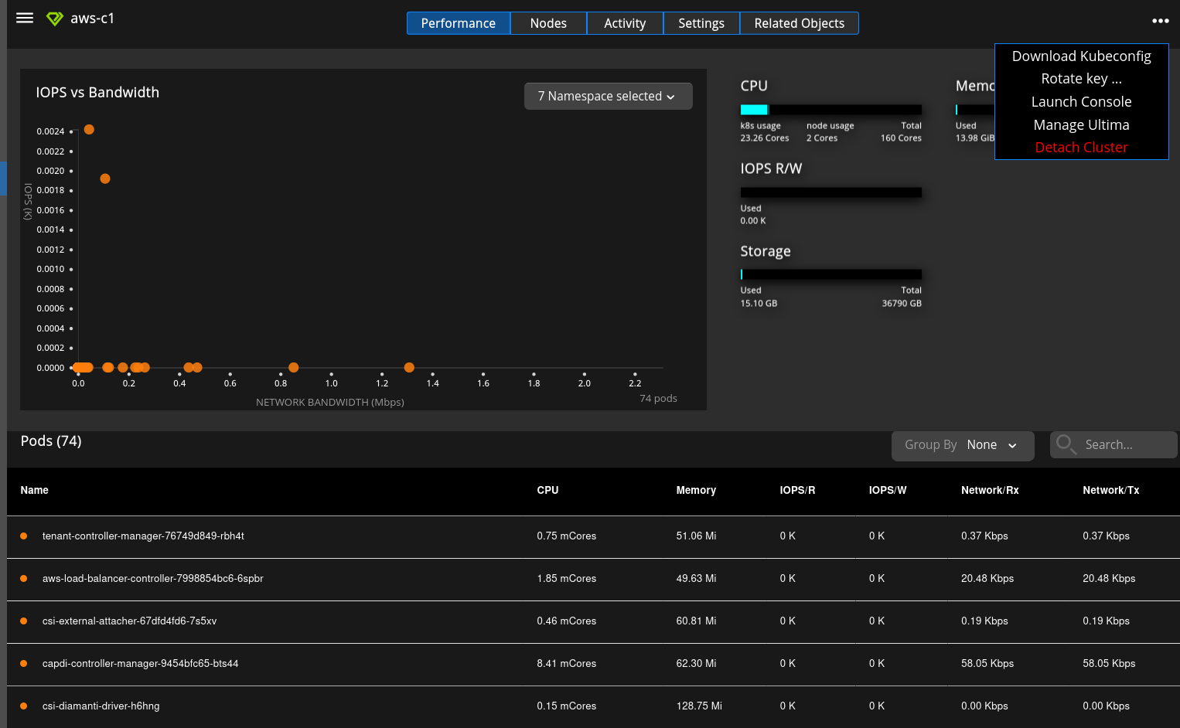The height and width of the screenshot is (728, 1180).
Task: View the Related Objects tab
Action: tap(800, 23)
